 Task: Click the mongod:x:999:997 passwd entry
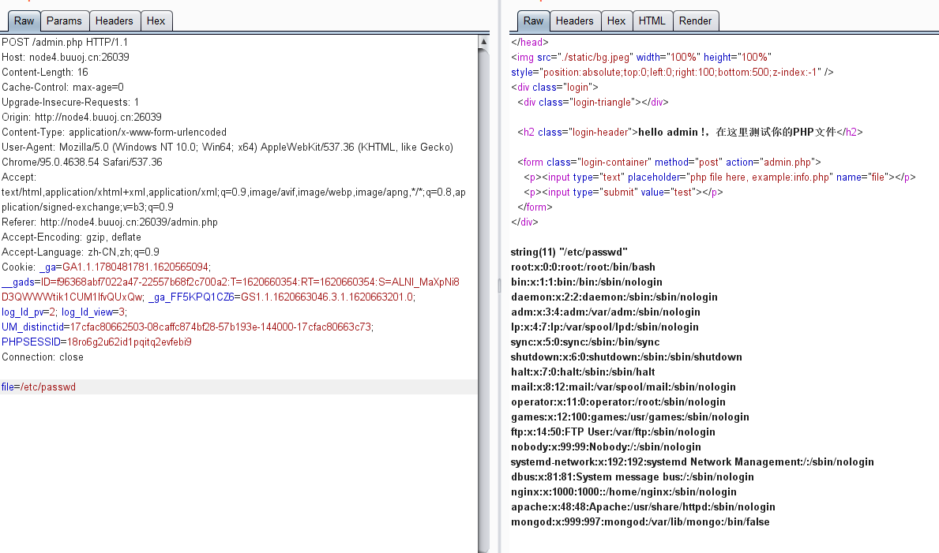click(640, 521)
